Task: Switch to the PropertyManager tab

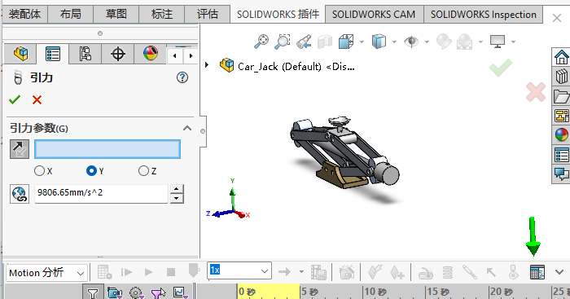Action: [53, 54]
